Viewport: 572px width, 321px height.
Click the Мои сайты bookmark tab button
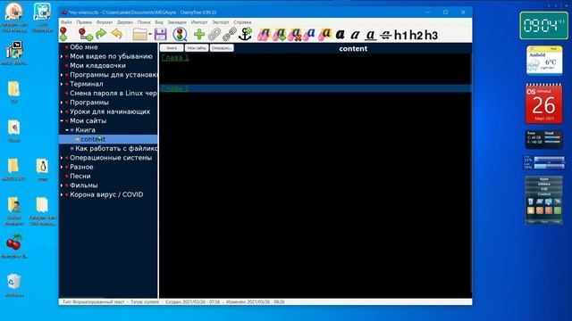tap(197, 48)
